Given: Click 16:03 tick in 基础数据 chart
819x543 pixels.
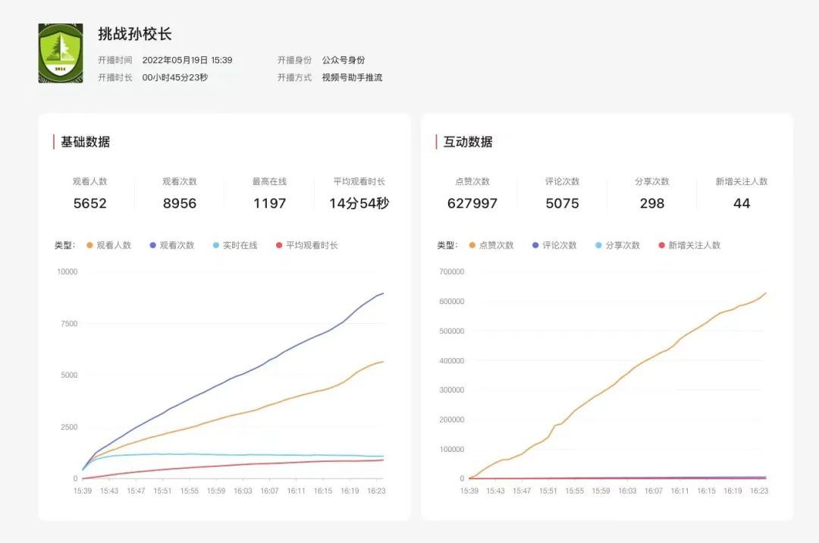Looking at the screenshot, I should (243, 491).
